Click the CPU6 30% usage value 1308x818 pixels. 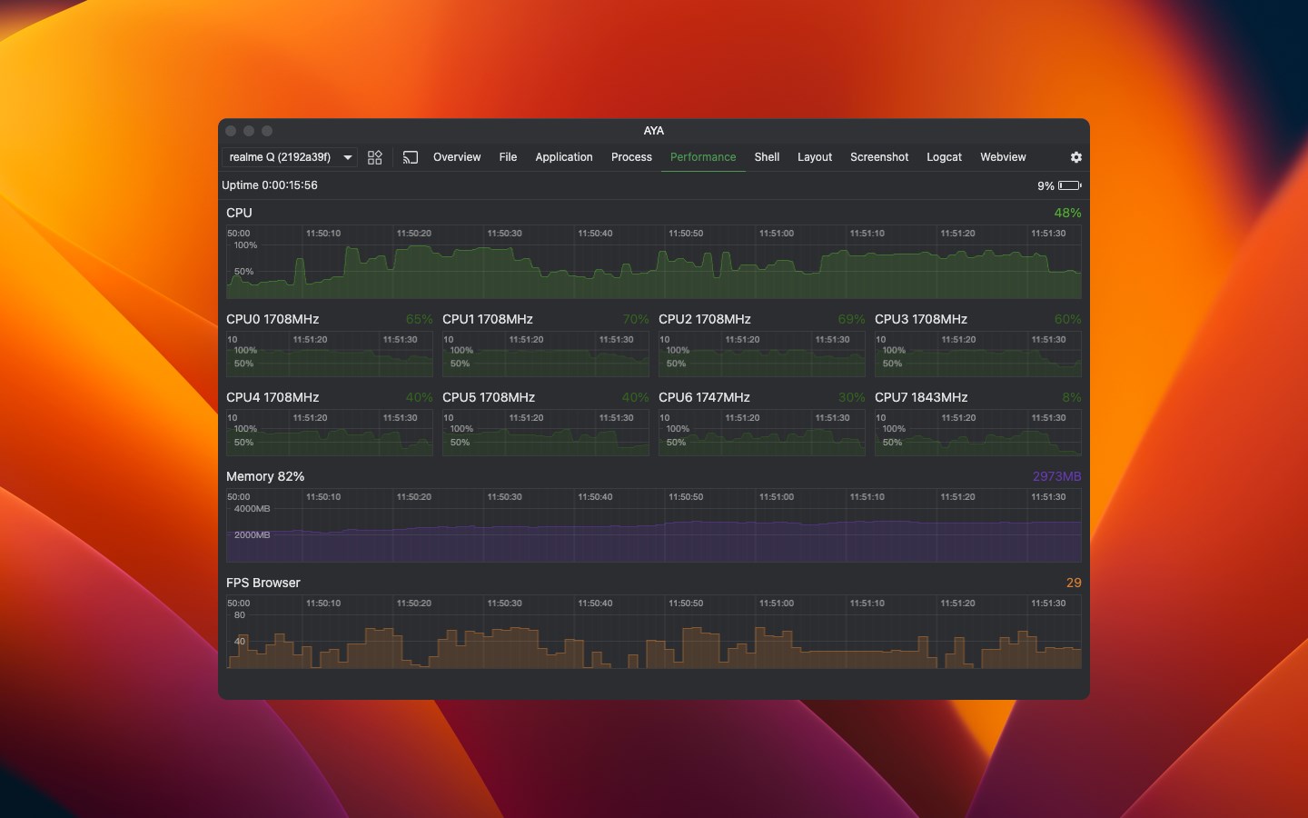coord(852,397)
